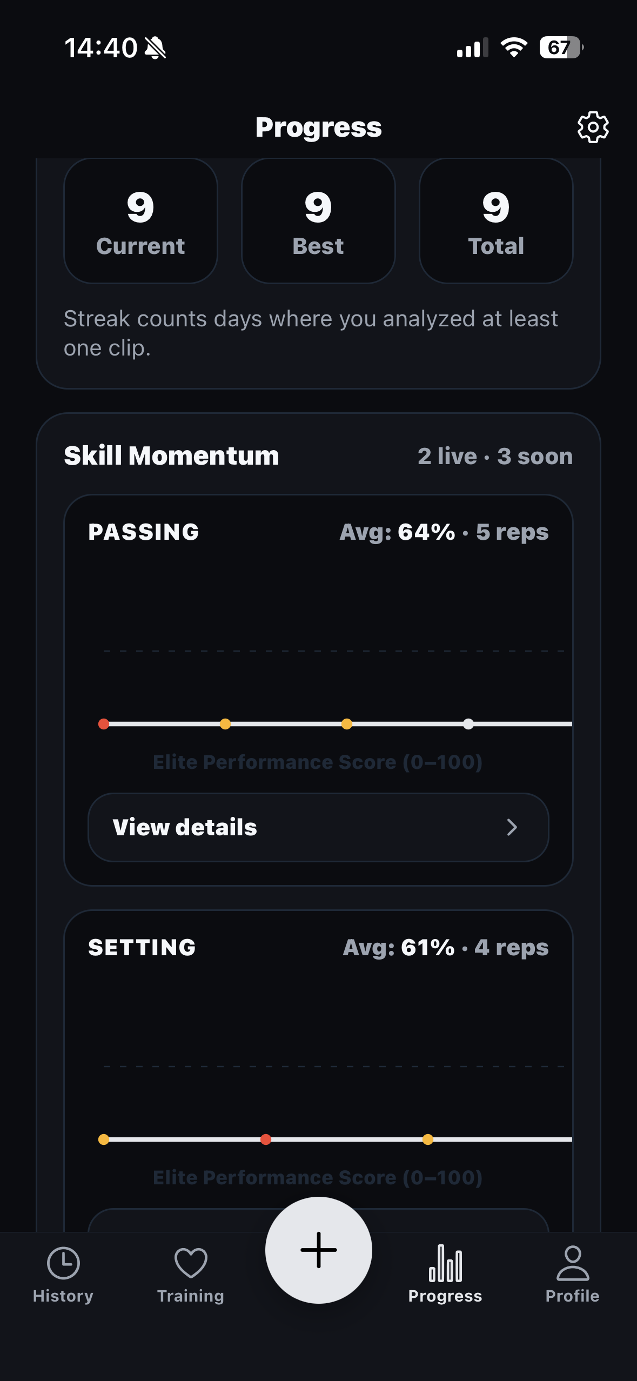This screenshot has width=637, height=1381.
Task: Select the Total streak card
Action: tap(496, 221)
